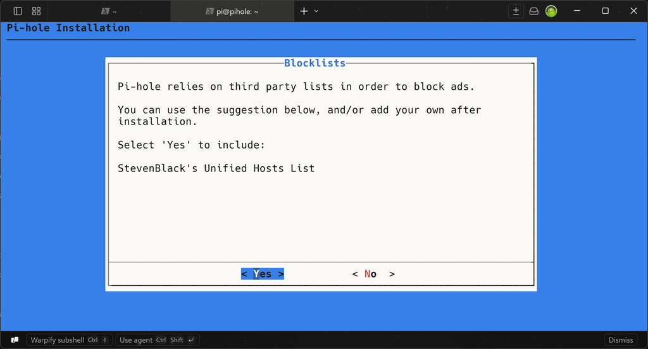Open a new tab with plus icon
Viewport: 648px width, 349px height.
tap(304, 11)
